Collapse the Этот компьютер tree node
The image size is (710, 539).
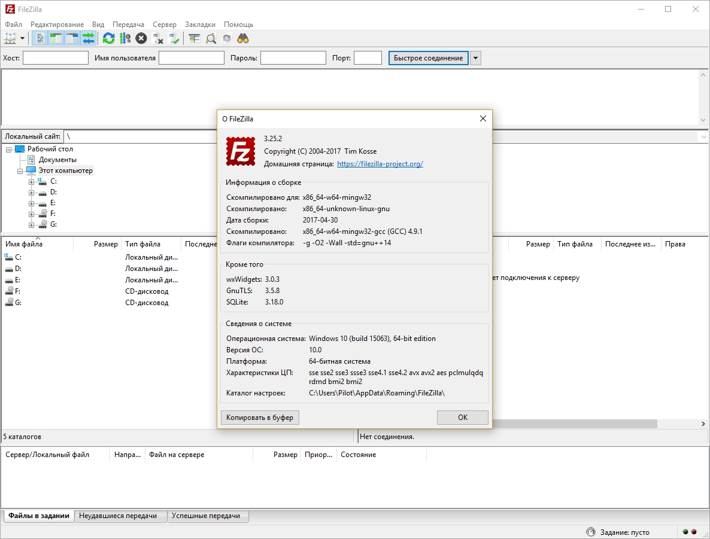(20, 171)
